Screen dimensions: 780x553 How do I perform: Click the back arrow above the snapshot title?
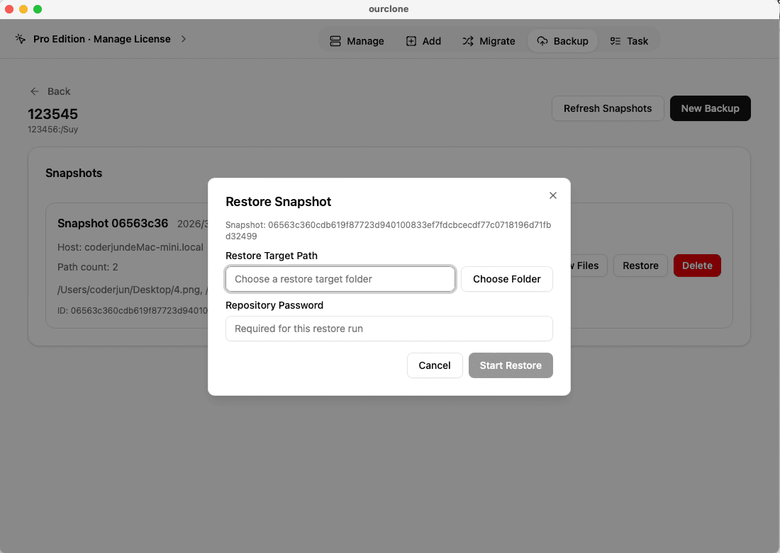tap(34, 91)
